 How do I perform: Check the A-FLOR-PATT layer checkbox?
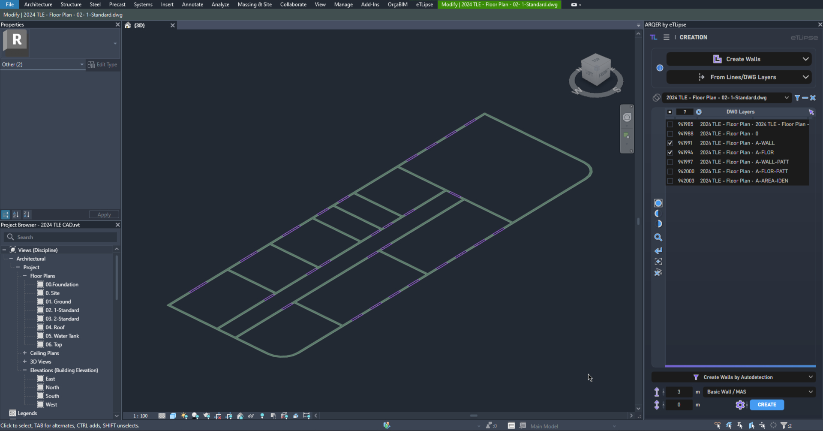(x=670, y=172)
